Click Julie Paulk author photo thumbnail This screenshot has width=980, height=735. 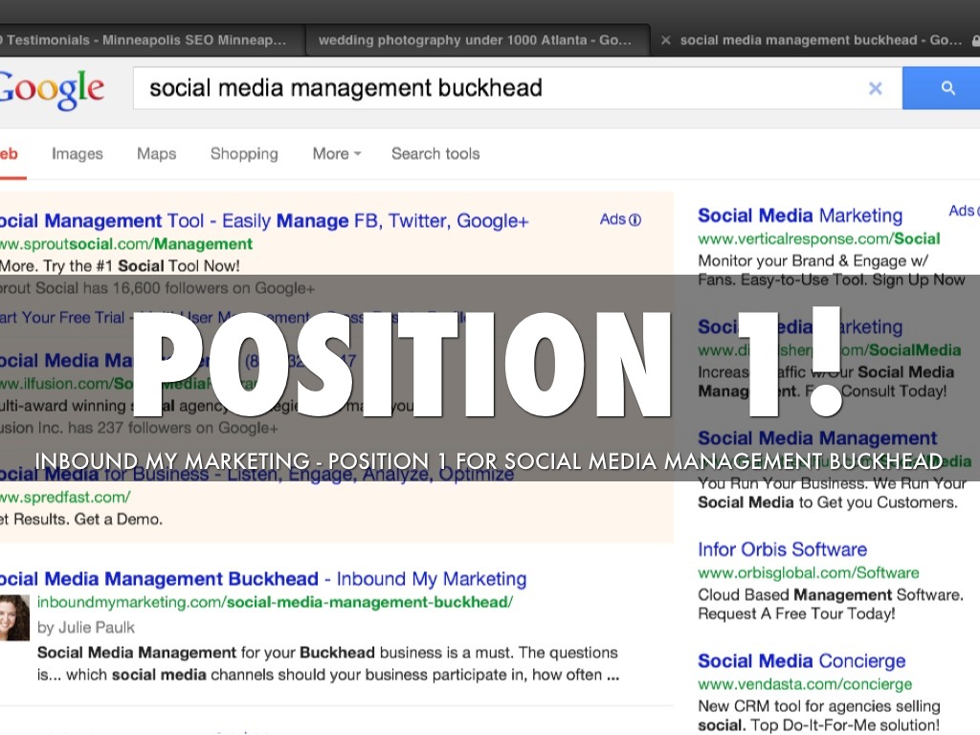coord(14,617)
